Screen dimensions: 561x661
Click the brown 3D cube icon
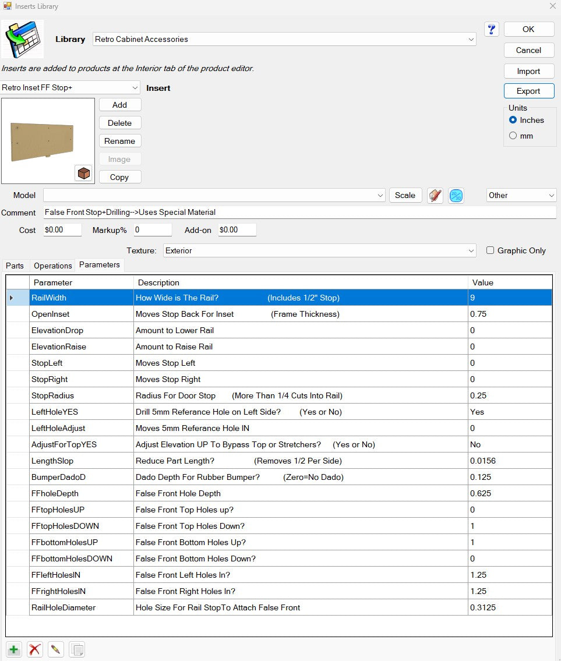[84, 173]
